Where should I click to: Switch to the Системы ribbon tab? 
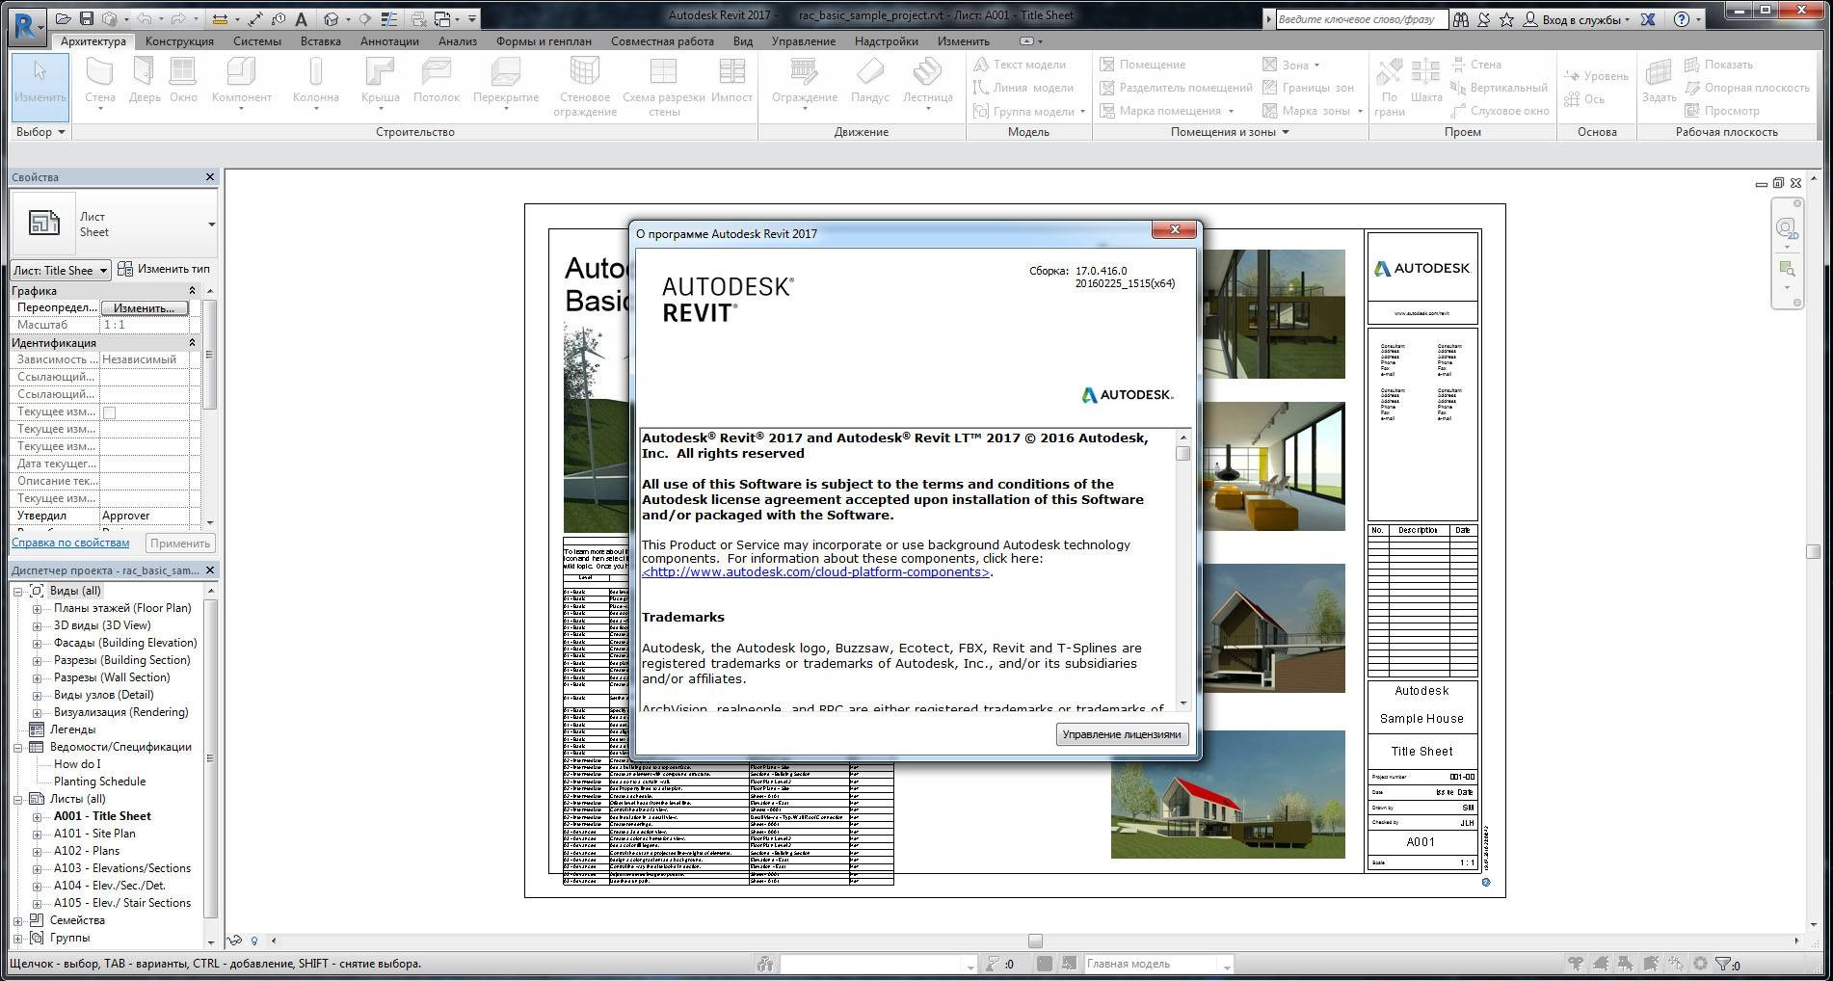[256, 41]
